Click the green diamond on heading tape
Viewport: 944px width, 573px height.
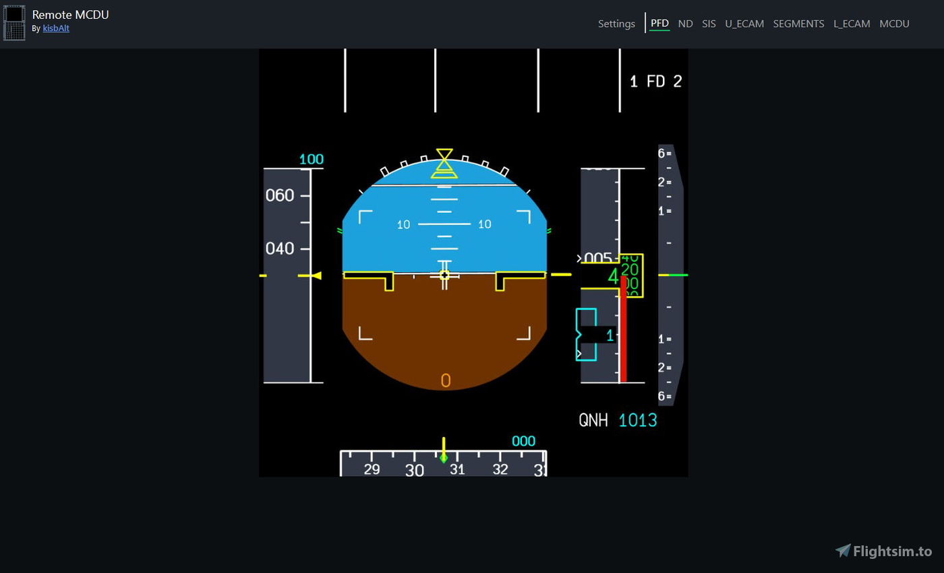[444, 457]
